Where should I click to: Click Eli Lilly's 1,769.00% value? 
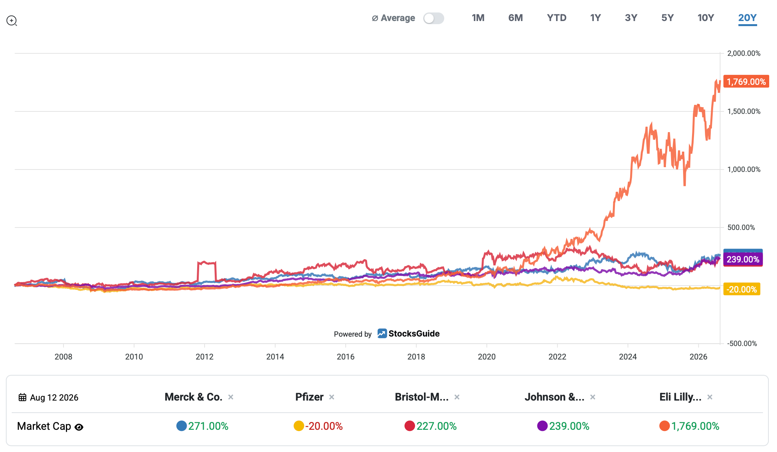click(x=695, y=426)
